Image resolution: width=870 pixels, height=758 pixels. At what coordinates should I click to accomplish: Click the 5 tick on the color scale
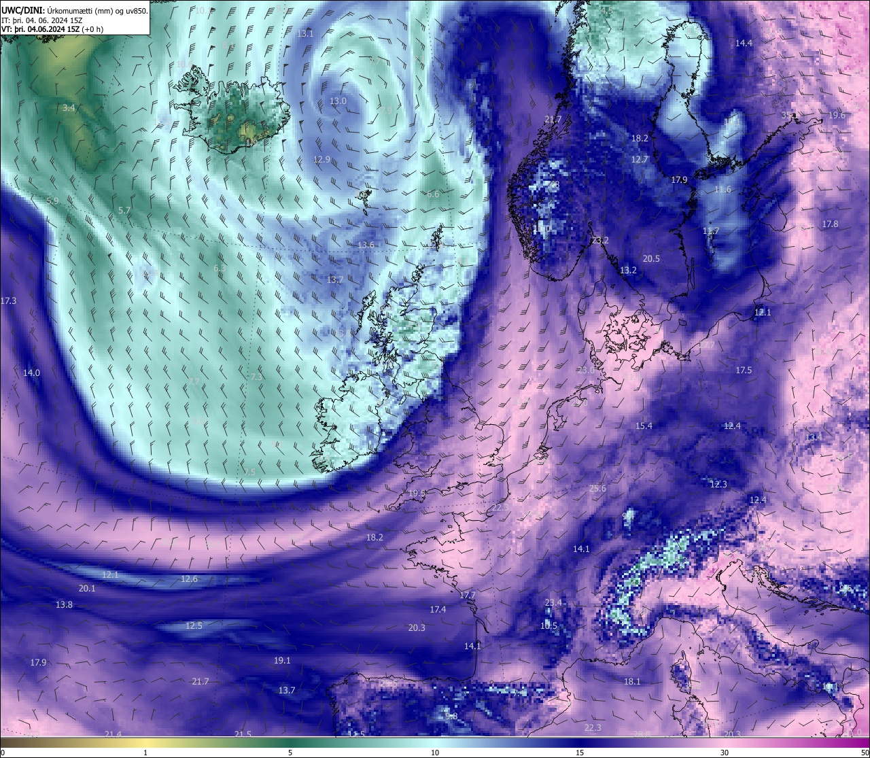[x=290, y=753]
